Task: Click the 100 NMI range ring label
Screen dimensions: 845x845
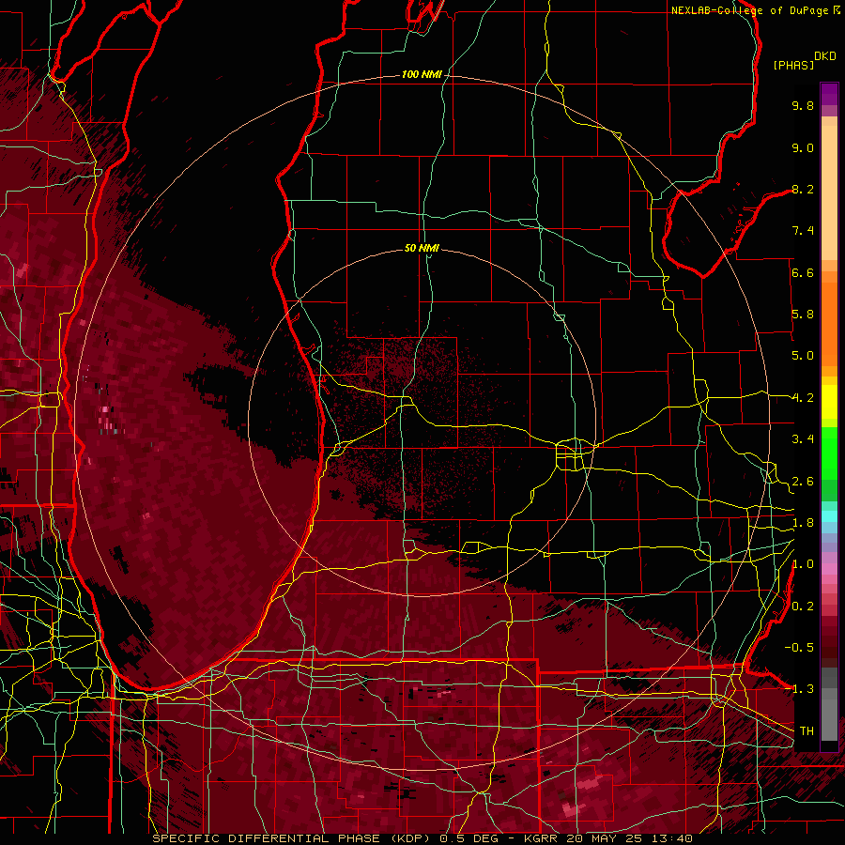Action: pyautogui.click(x=422, y=74)
